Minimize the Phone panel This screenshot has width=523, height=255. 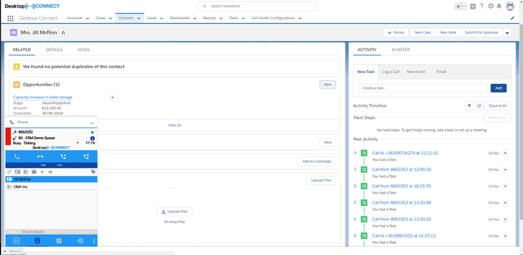92,123
